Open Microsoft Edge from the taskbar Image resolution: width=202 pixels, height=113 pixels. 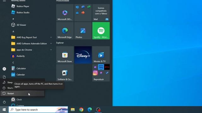pos(90,110)
